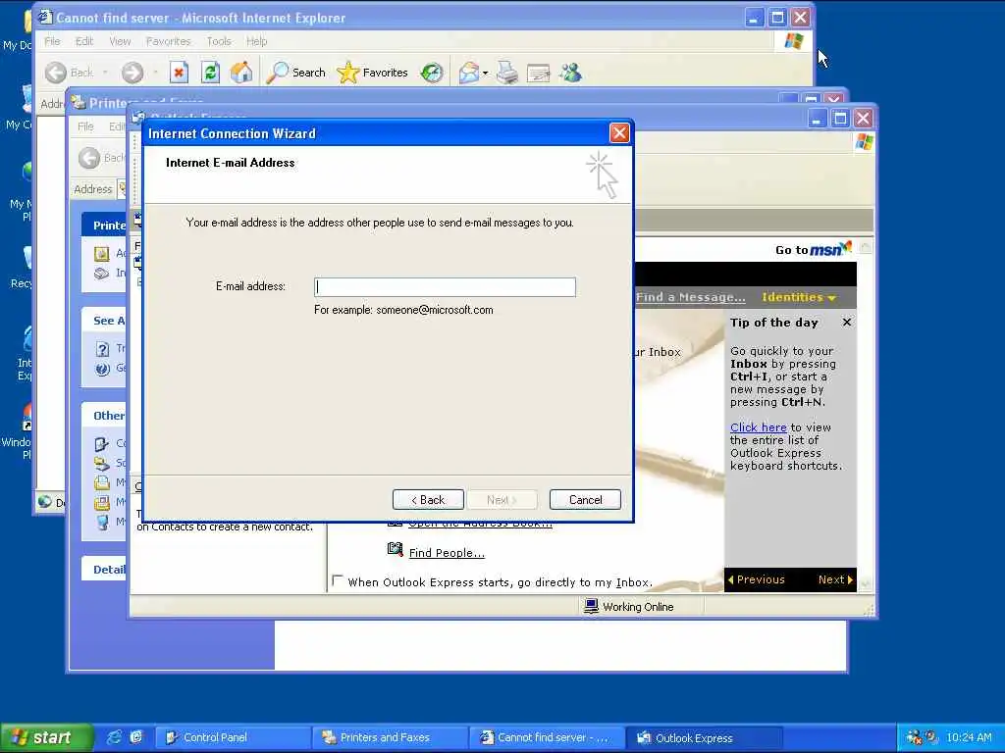Open Help menu in Internet Explorer
1005x753 pixels.
point(256,41)
